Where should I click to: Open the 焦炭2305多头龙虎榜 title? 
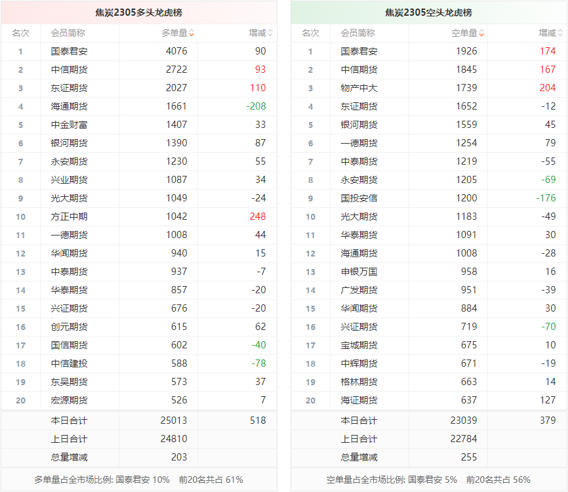click(138, 12)
